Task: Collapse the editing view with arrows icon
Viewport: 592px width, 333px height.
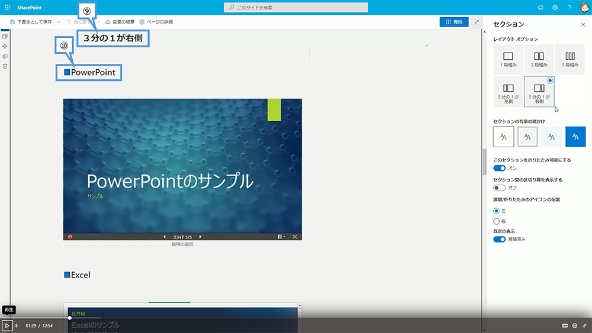Action: point(477,22)
